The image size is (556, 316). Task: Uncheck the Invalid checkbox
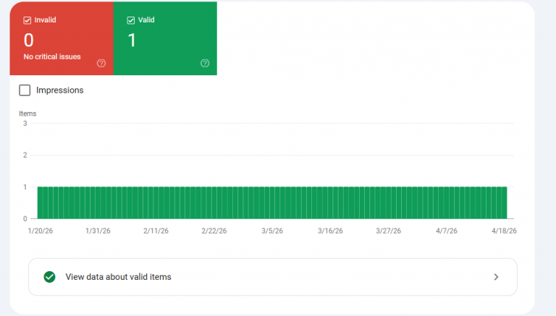(x=29, y=20)
